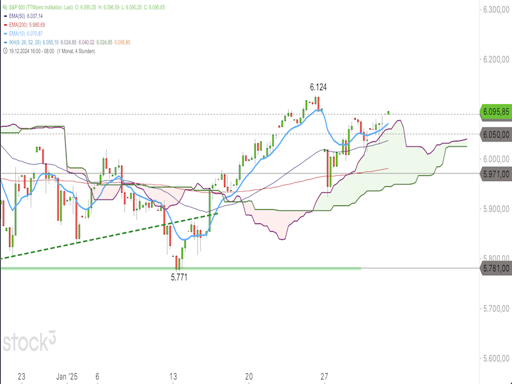Click the high value H: 6.096,59
Screen dimensions: 512x384
tap(109, 7)
